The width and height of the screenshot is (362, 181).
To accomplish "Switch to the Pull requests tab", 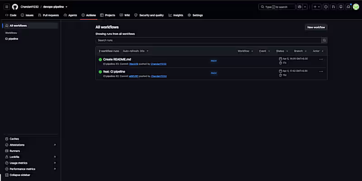I will click(x=49, y=15).
